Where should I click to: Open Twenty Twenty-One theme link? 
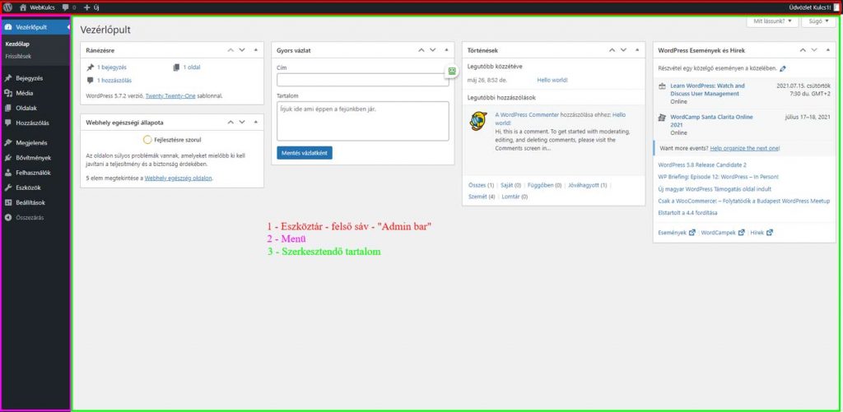coord(169,95)
